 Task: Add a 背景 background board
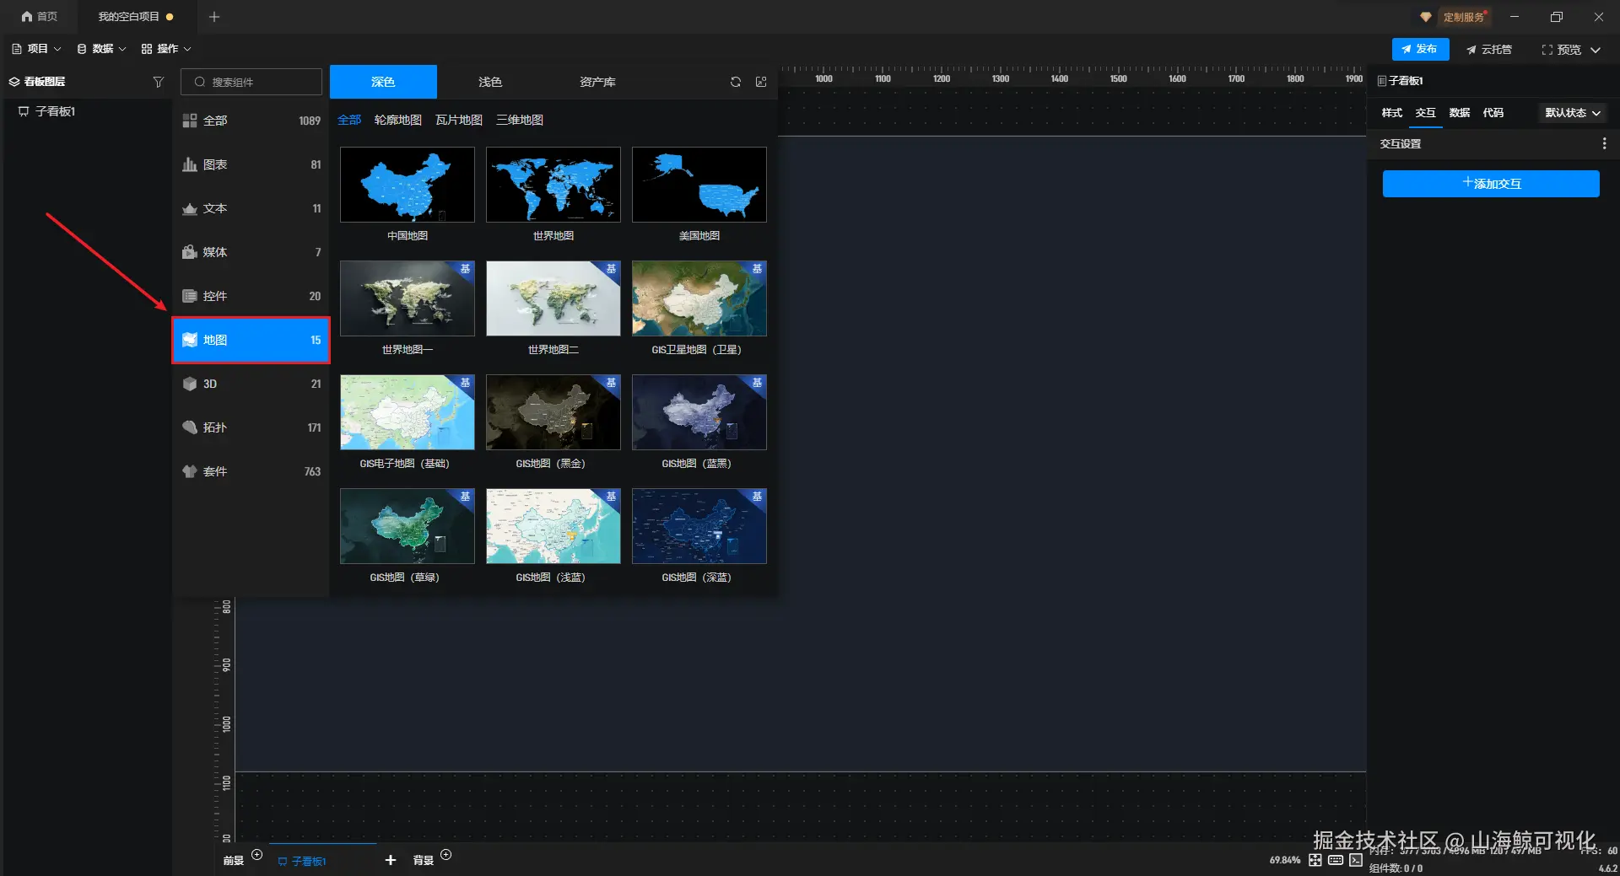[446, 855]
